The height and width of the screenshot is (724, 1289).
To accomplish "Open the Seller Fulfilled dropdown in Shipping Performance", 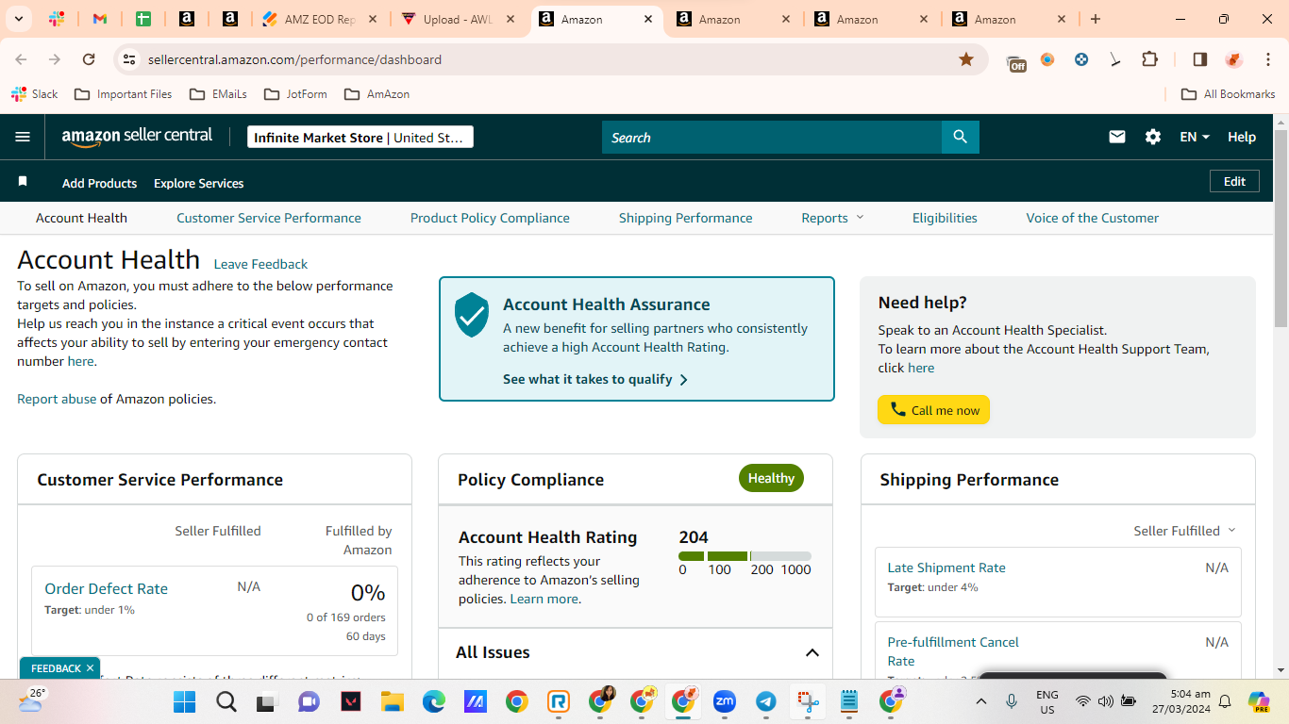I will coord(1185,531).
